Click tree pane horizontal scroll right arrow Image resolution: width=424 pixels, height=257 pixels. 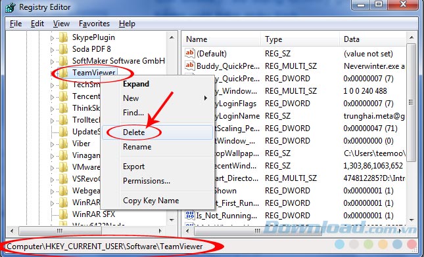tap(160, 231)
